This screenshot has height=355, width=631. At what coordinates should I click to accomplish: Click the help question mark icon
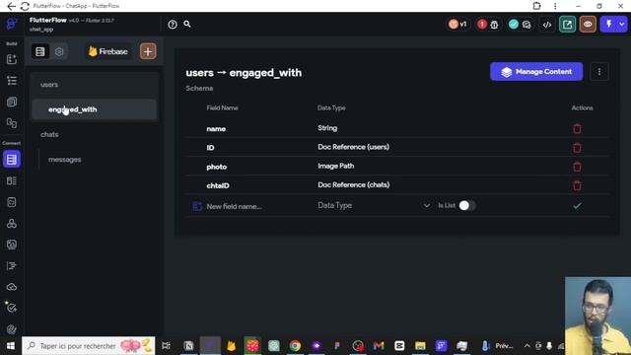point(173,25)
